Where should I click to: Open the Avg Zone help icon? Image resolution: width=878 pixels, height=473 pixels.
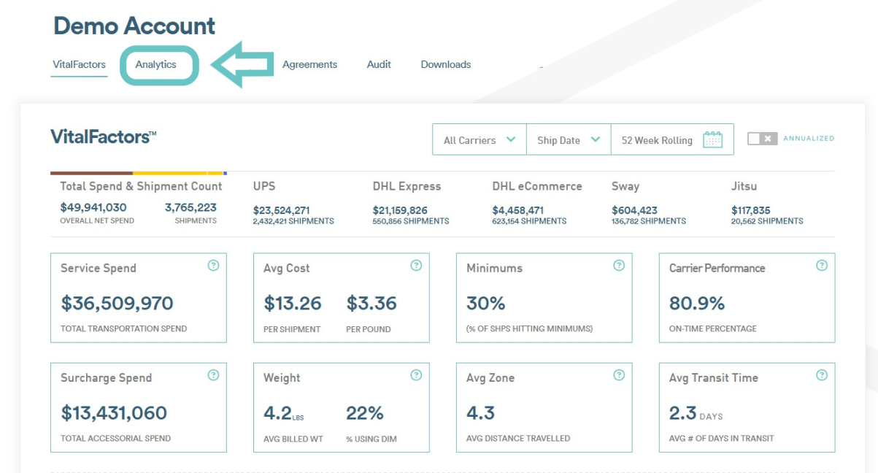click(619, 375)
